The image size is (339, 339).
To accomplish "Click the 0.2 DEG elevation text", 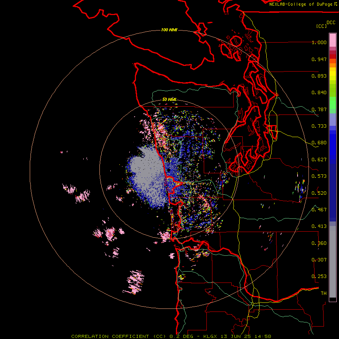I will click(x=182, y=336).
